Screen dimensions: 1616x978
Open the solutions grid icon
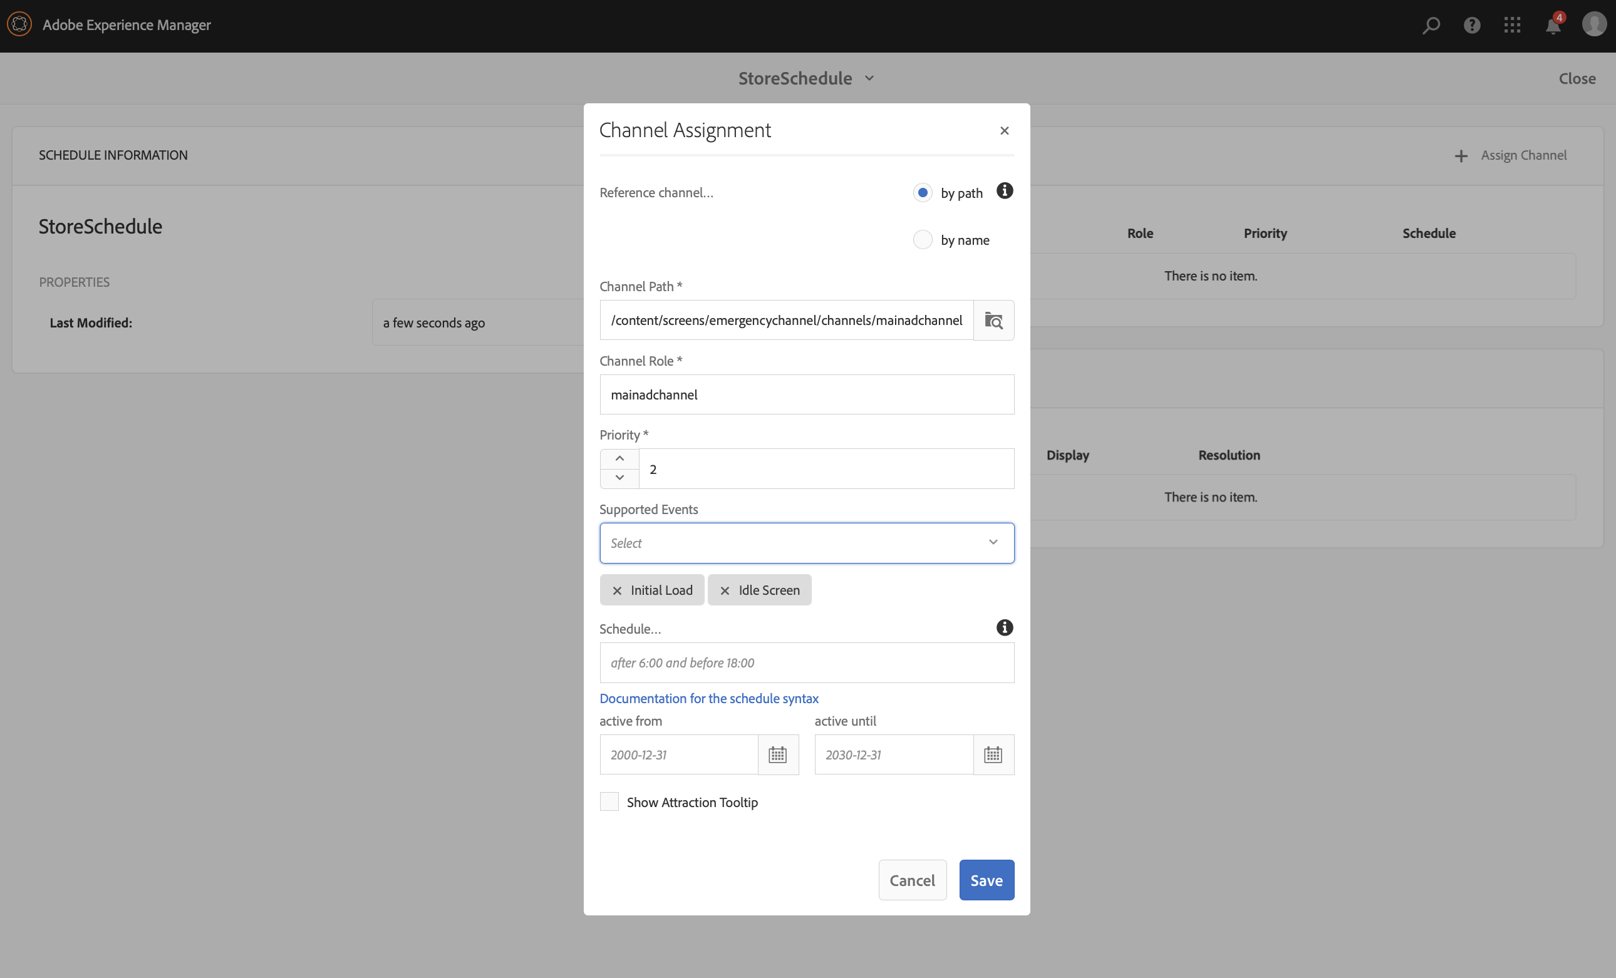pyautogui.click(x=1512, y=26)
